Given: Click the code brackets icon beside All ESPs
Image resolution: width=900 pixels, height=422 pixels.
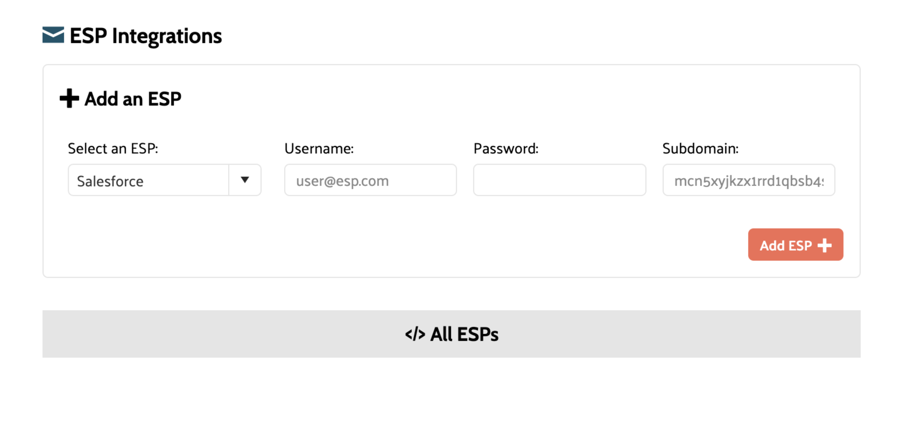Looking at the screenshot, I should pyautogui.click(x=415, y=334).
